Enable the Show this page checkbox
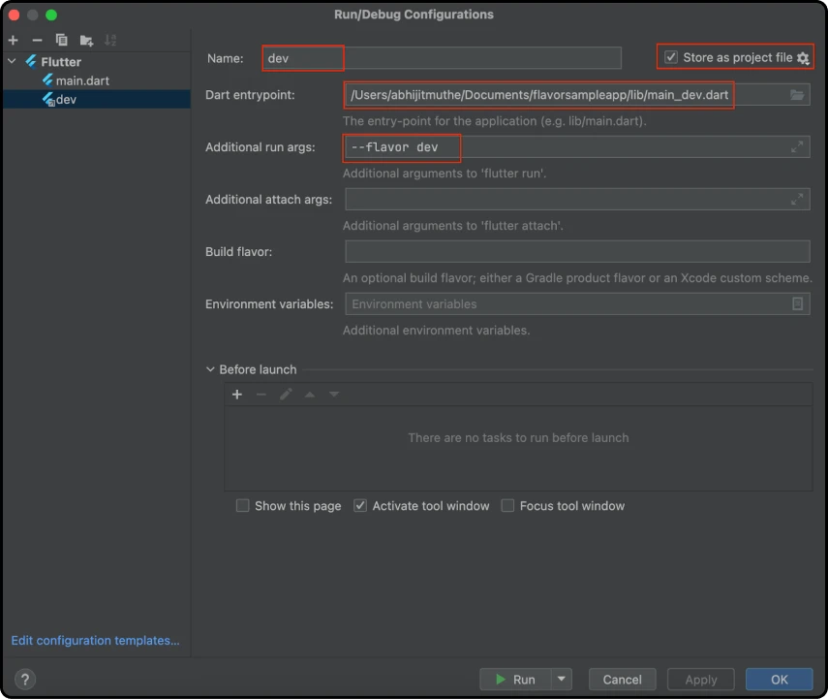The width and height of the screenshot is (828, 699). click(x=243, y=506)
